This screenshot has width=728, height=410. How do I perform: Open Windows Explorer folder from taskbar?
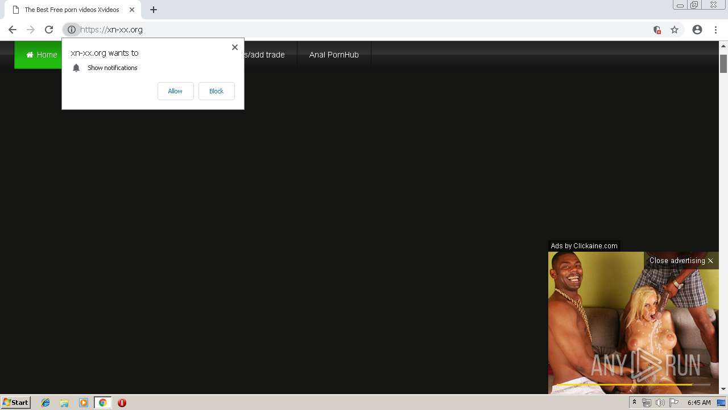[x=64, y=403]
